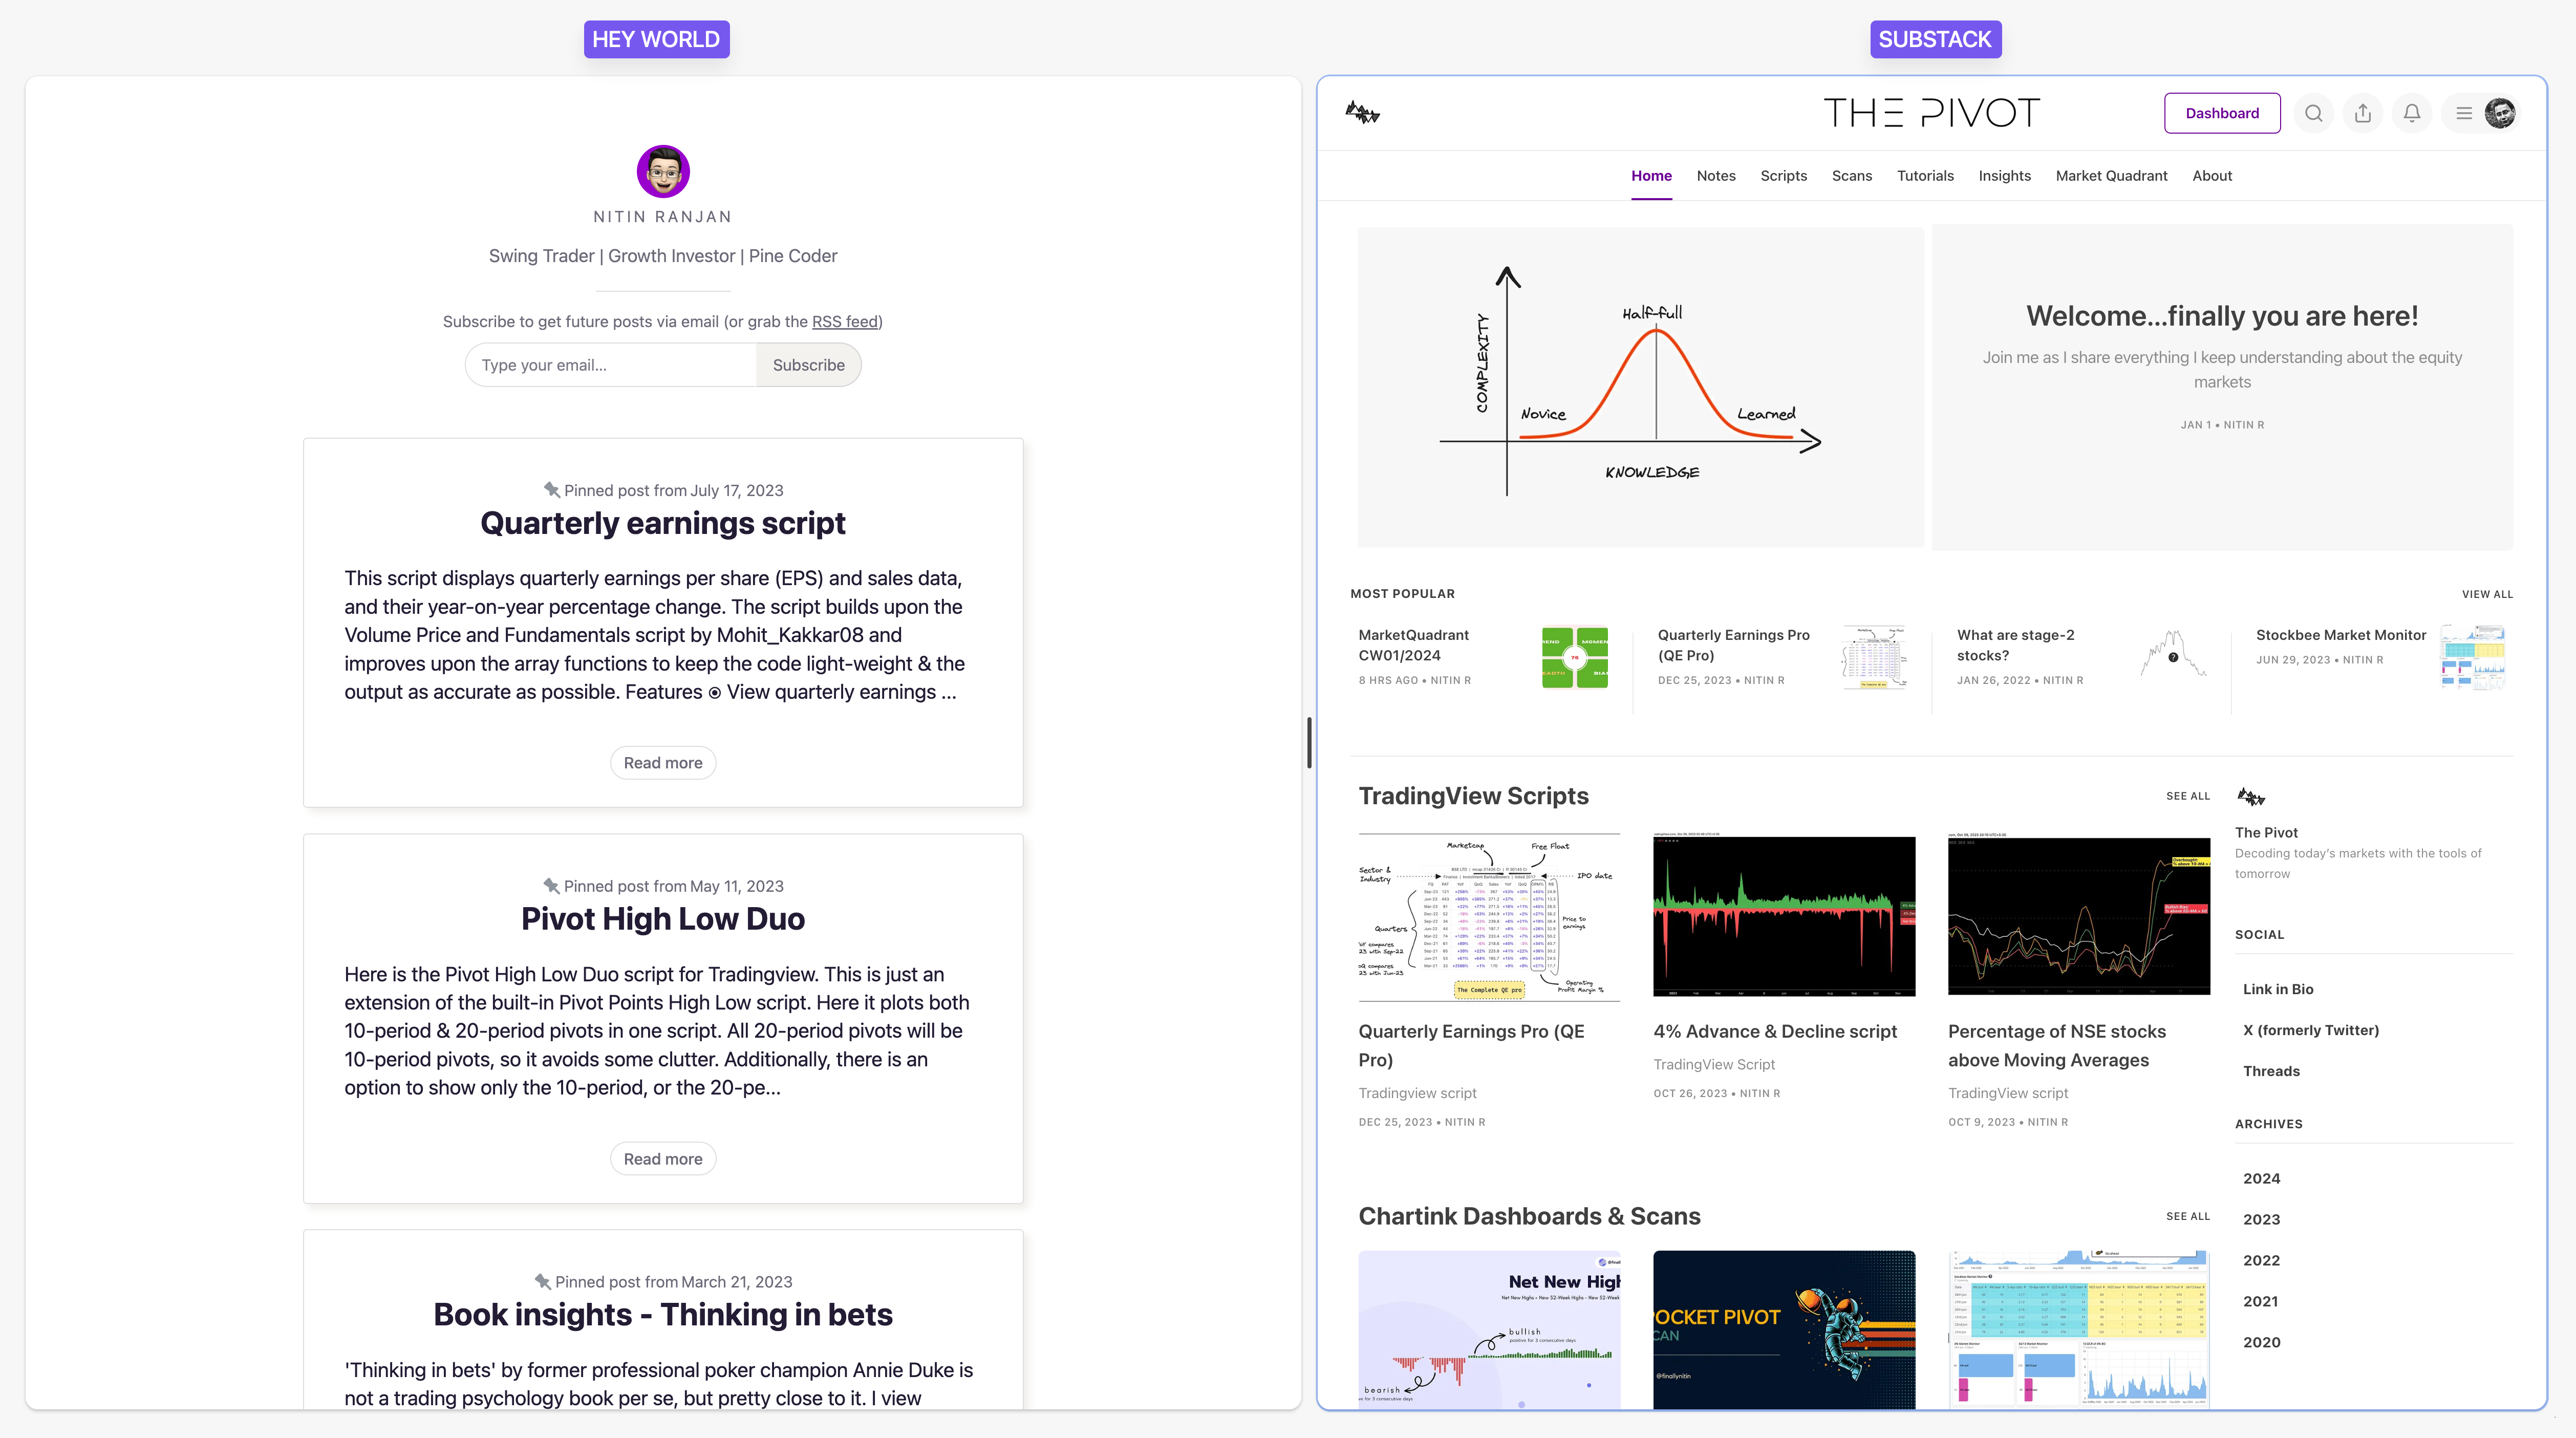Image resolution: width=2576 pixels, height=1438 pixels.
Task: Open the 2022 archive
Action: click(2261, 1260)
